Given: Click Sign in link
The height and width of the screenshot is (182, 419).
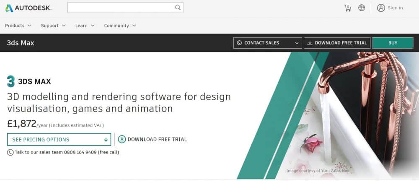Looking at the screenshot, I should 395,8.
